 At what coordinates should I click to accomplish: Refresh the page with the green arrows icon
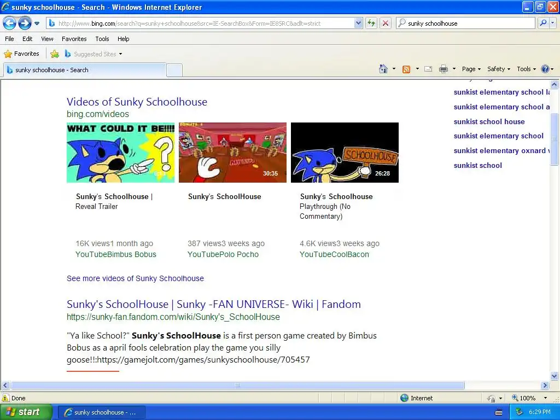[371, 24]
